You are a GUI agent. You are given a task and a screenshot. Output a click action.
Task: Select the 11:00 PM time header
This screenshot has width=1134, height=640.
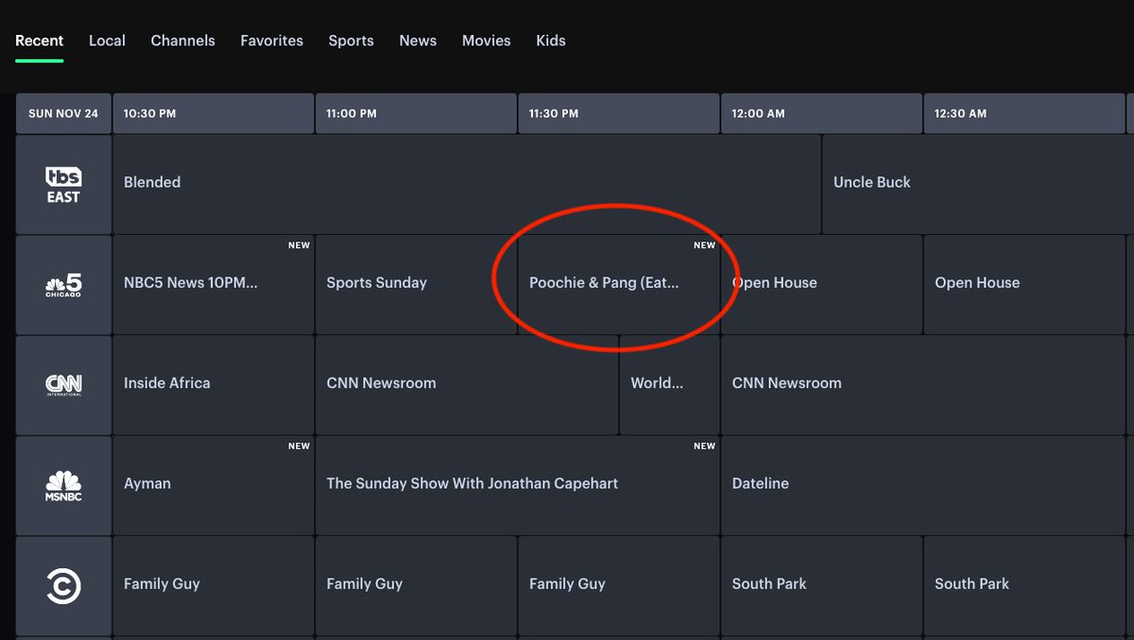tap(416, 113)
